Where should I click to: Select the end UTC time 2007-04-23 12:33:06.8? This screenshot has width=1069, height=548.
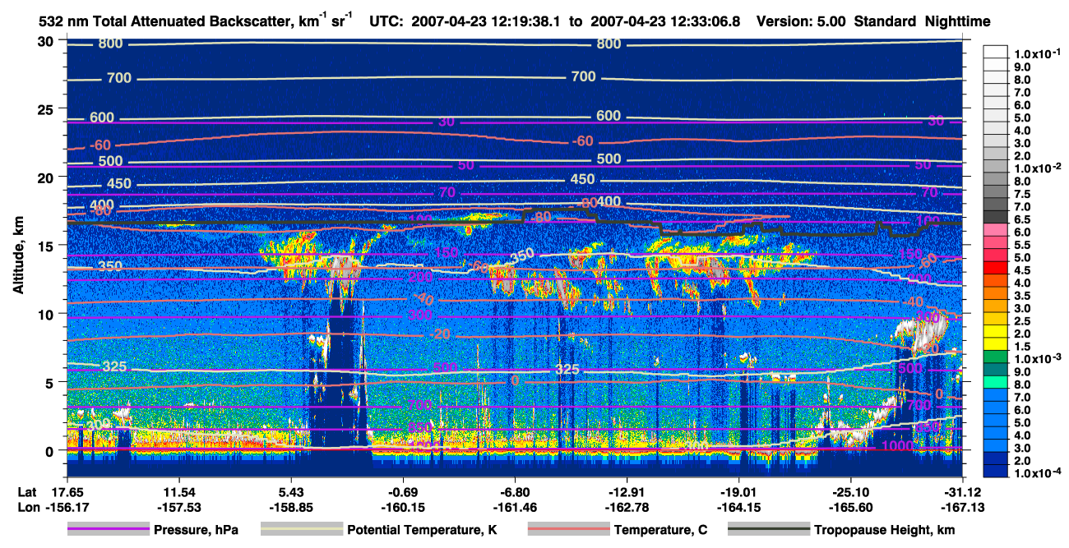point(666,21)
